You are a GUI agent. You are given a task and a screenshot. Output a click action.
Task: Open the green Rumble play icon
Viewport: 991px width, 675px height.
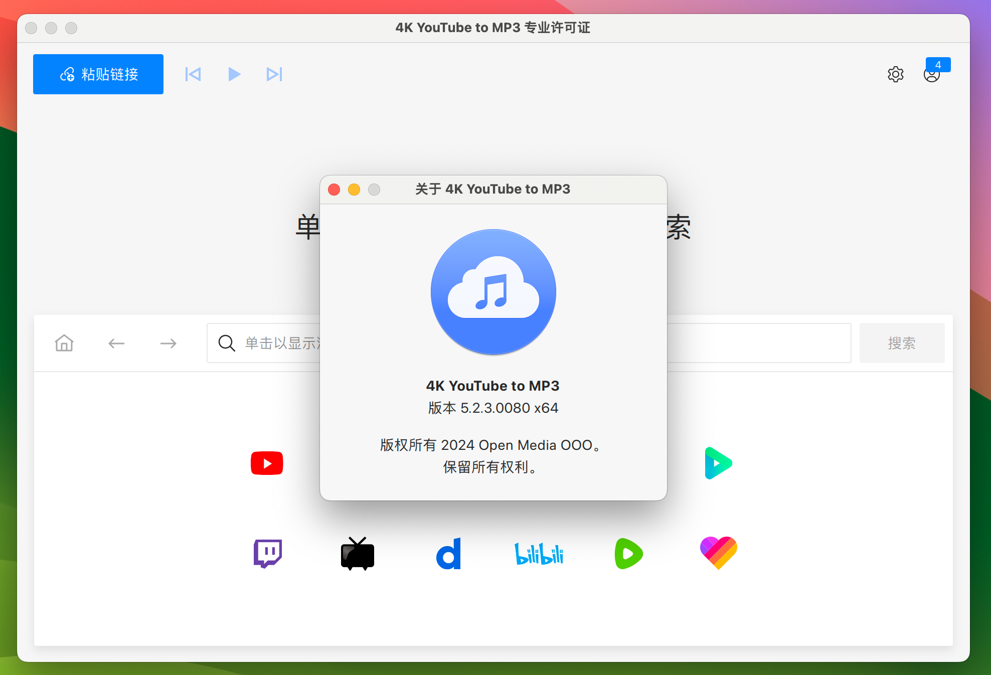coord(629,554)
